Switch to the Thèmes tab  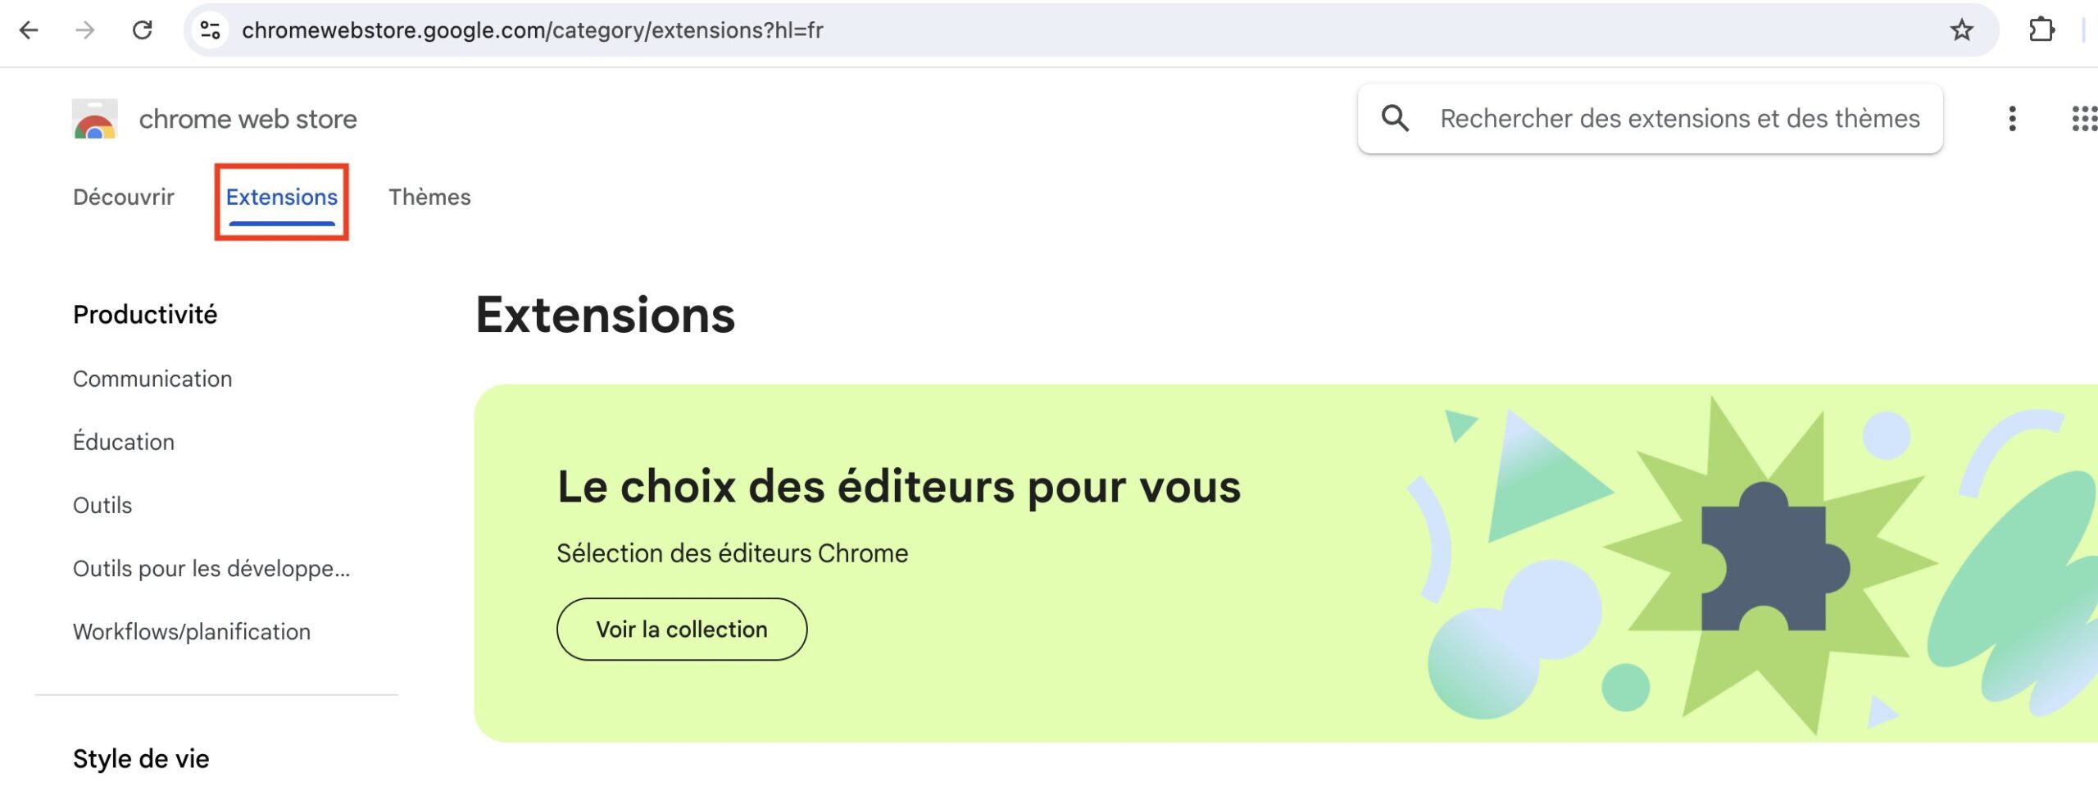[x=429, y=198]
